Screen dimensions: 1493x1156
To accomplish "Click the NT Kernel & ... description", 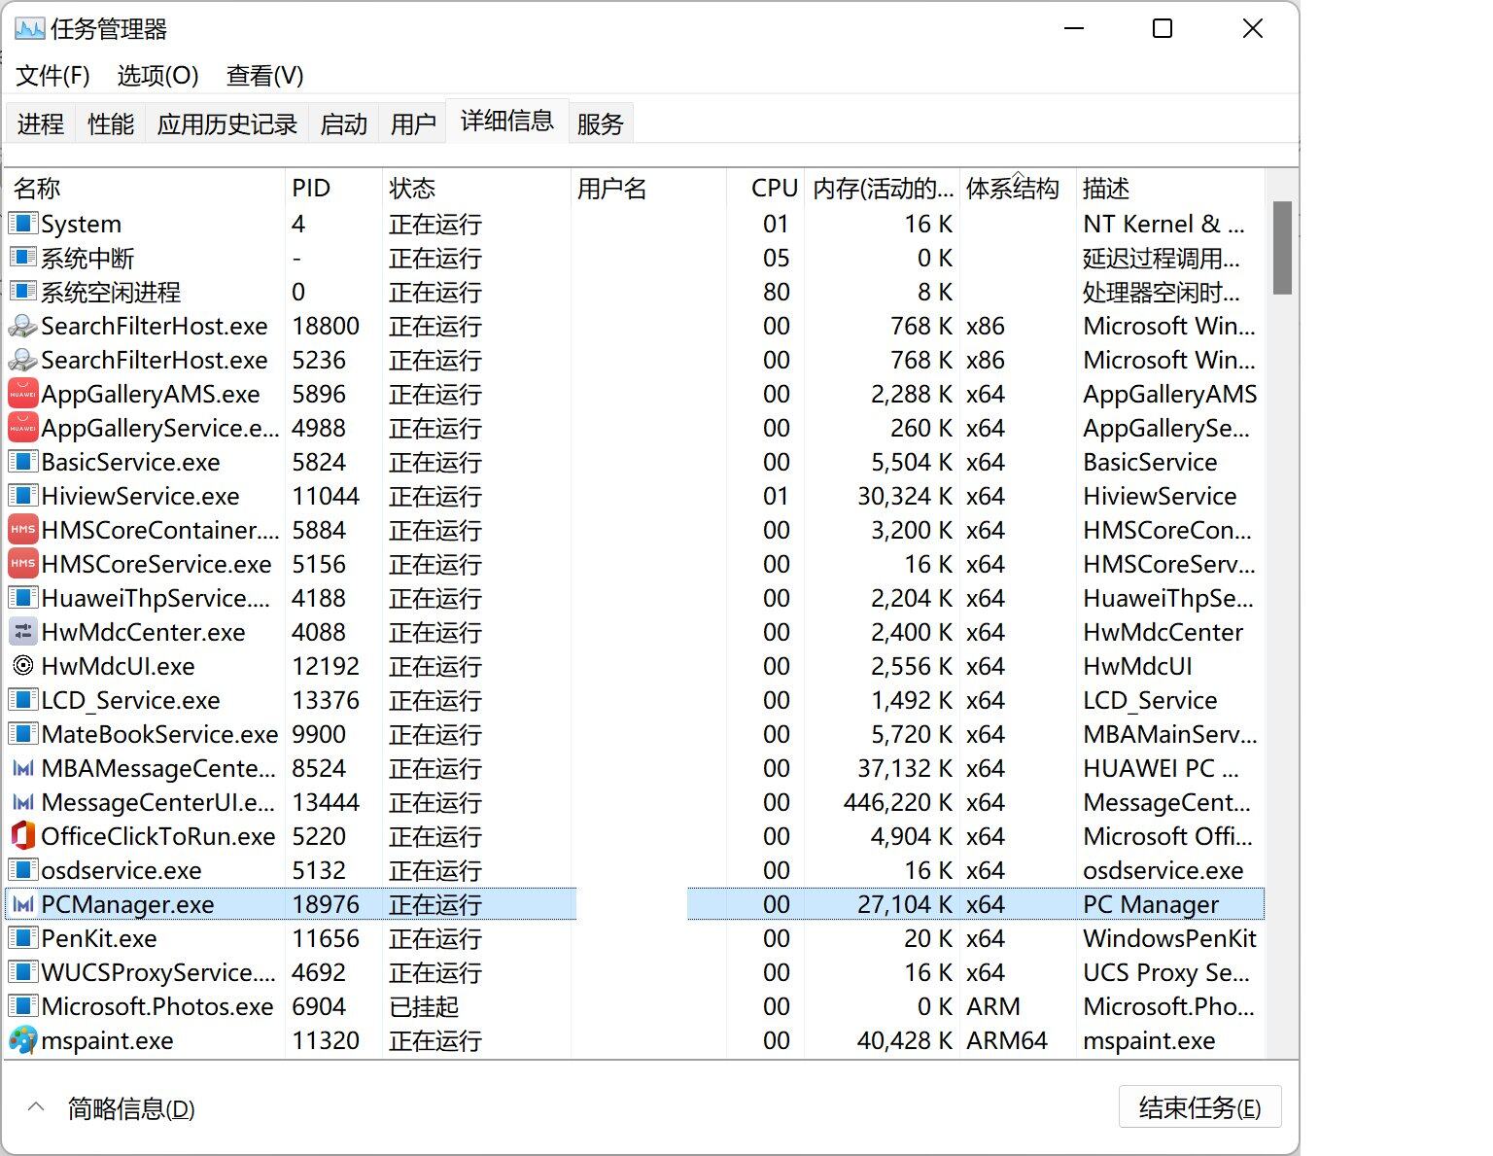I will click(1163, 224).
